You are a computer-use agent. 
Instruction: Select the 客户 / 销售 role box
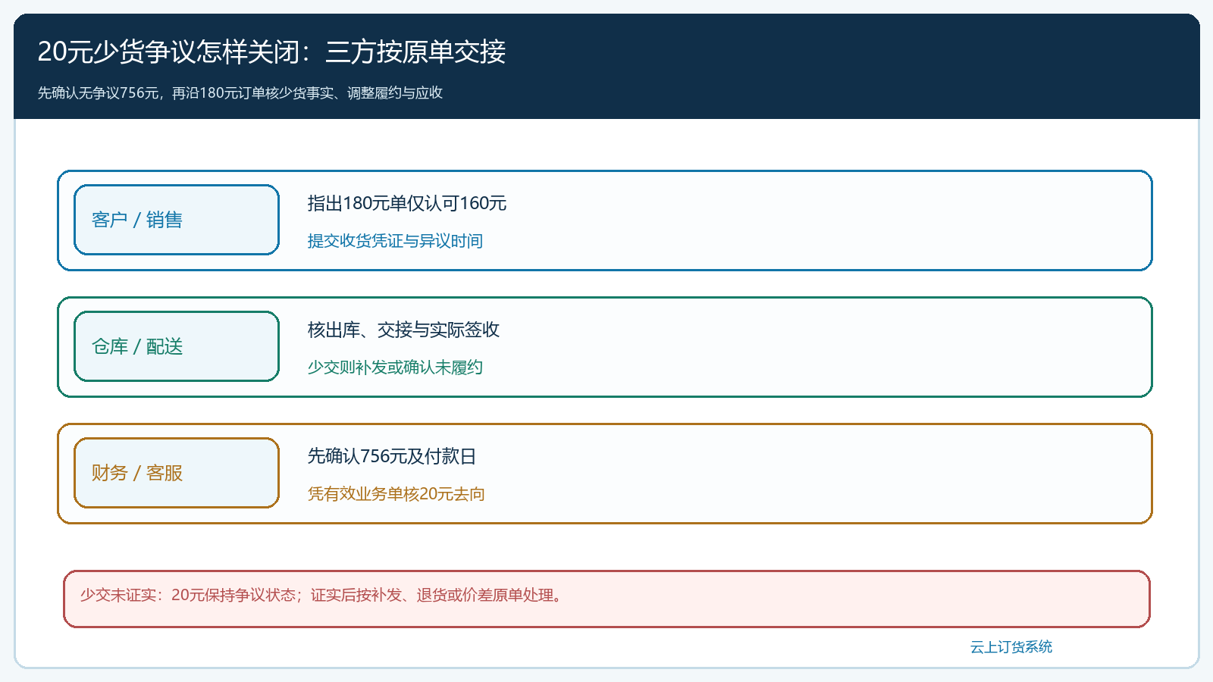pos(177,220)
